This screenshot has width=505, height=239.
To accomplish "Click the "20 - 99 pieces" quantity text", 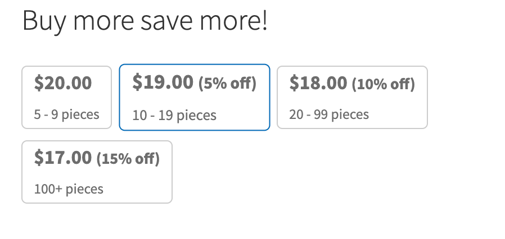I will click(329, 114).
